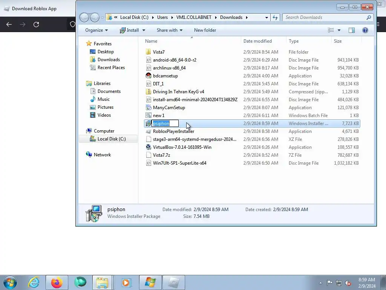The width and height of the screenshot is (386, 290).
Task: Click the refresh icon beside address bar
Action: click(275, 17)
